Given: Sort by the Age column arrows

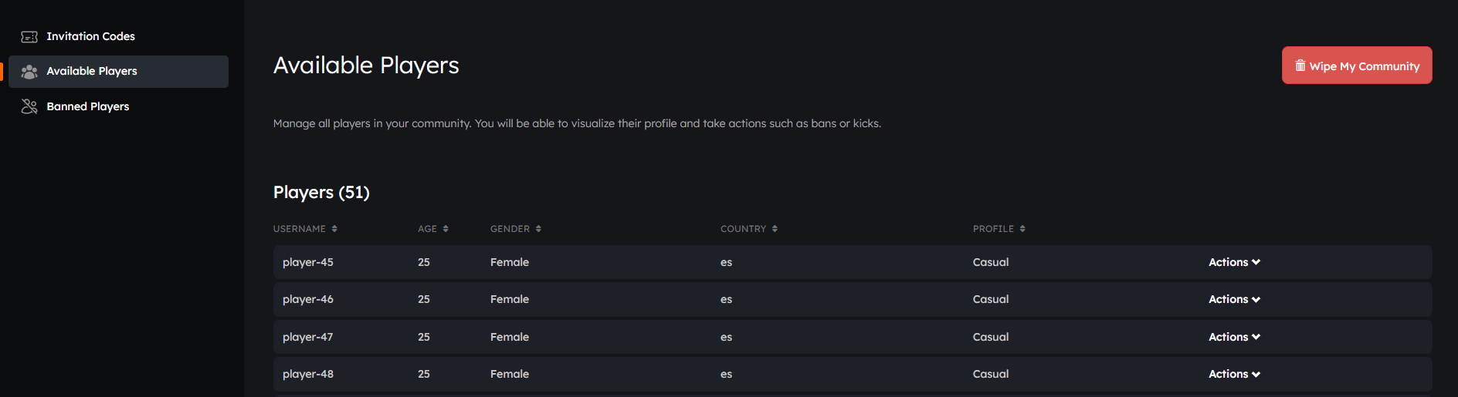Looking at the screenshot, I should click(446, 229).
